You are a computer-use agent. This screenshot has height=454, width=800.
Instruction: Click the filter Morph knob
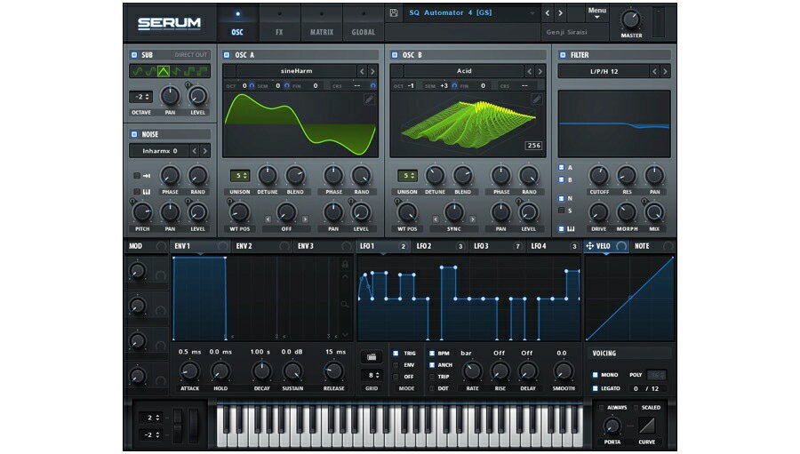pos(627,212)
